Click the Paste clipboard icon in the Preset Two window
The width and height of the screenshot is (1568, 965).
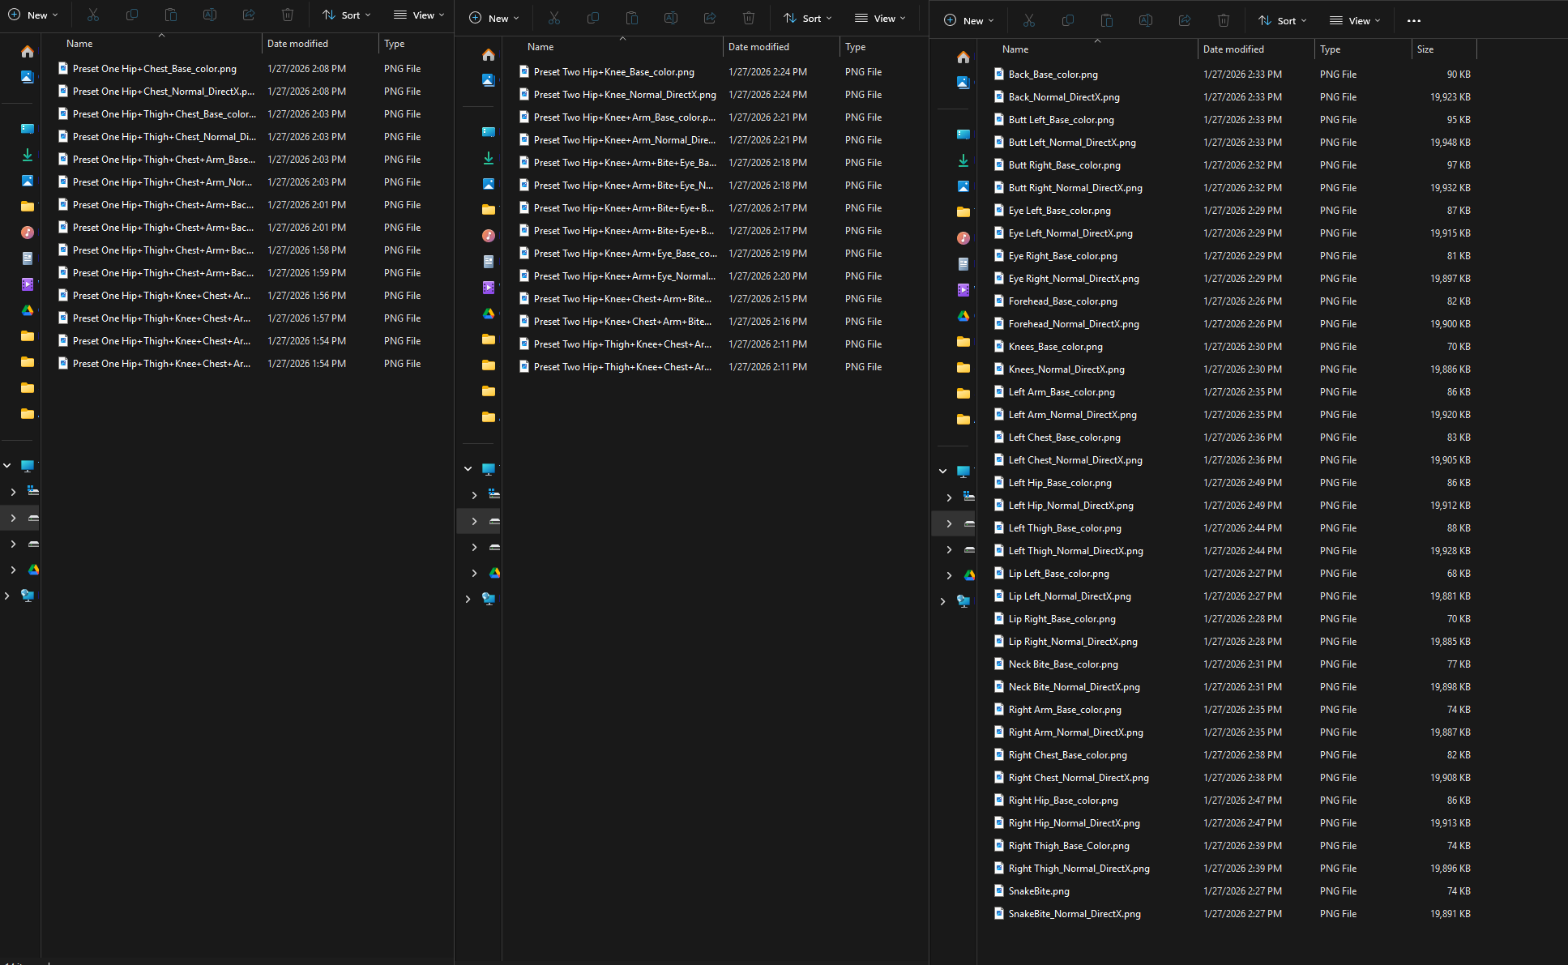click(632, 18)
